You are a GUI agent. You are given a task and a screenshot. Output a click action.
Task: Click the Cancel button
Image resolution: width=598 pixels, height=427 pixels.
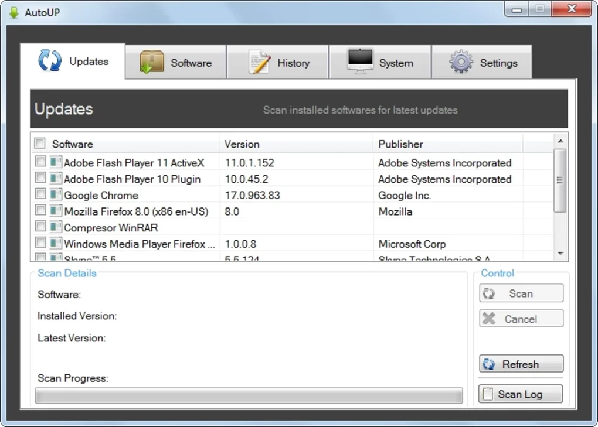click(521, 319)
